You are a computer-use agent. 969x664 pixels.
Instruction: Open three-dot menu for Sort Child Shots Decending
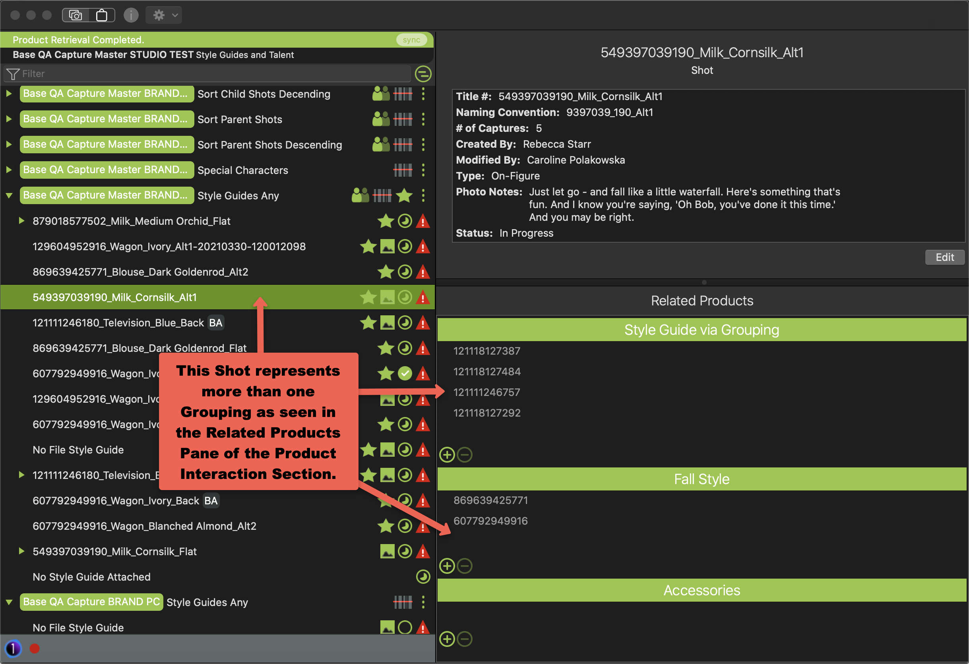tap(423, 94)
